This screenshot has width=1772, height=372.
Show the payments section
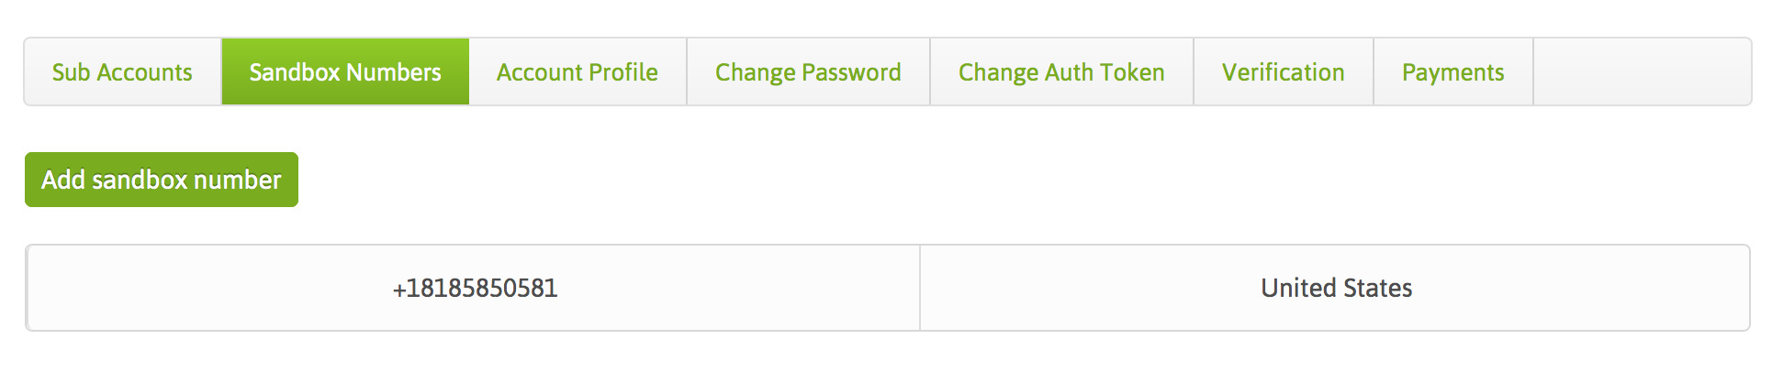1452,72
